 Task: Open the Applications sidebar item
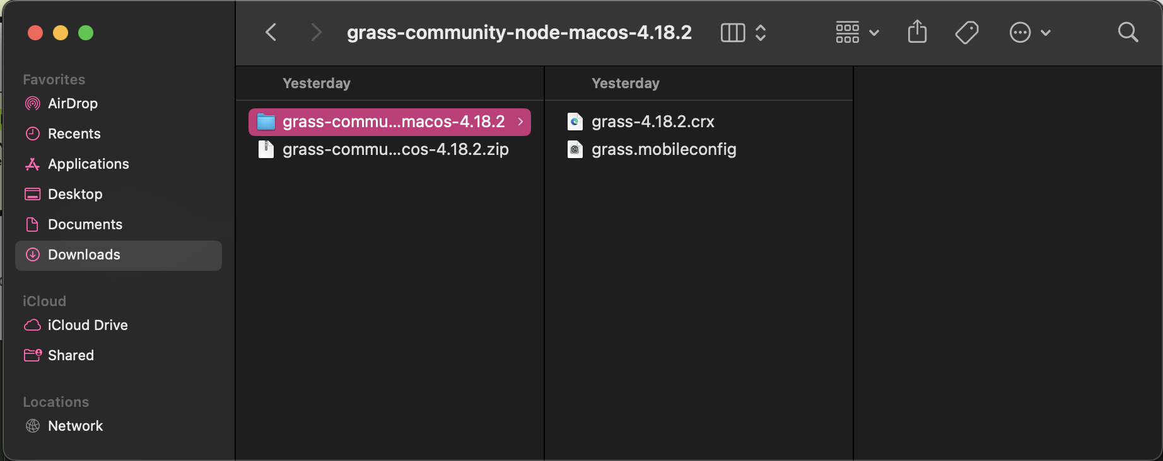pyautogui.click(x=32, y=164)
